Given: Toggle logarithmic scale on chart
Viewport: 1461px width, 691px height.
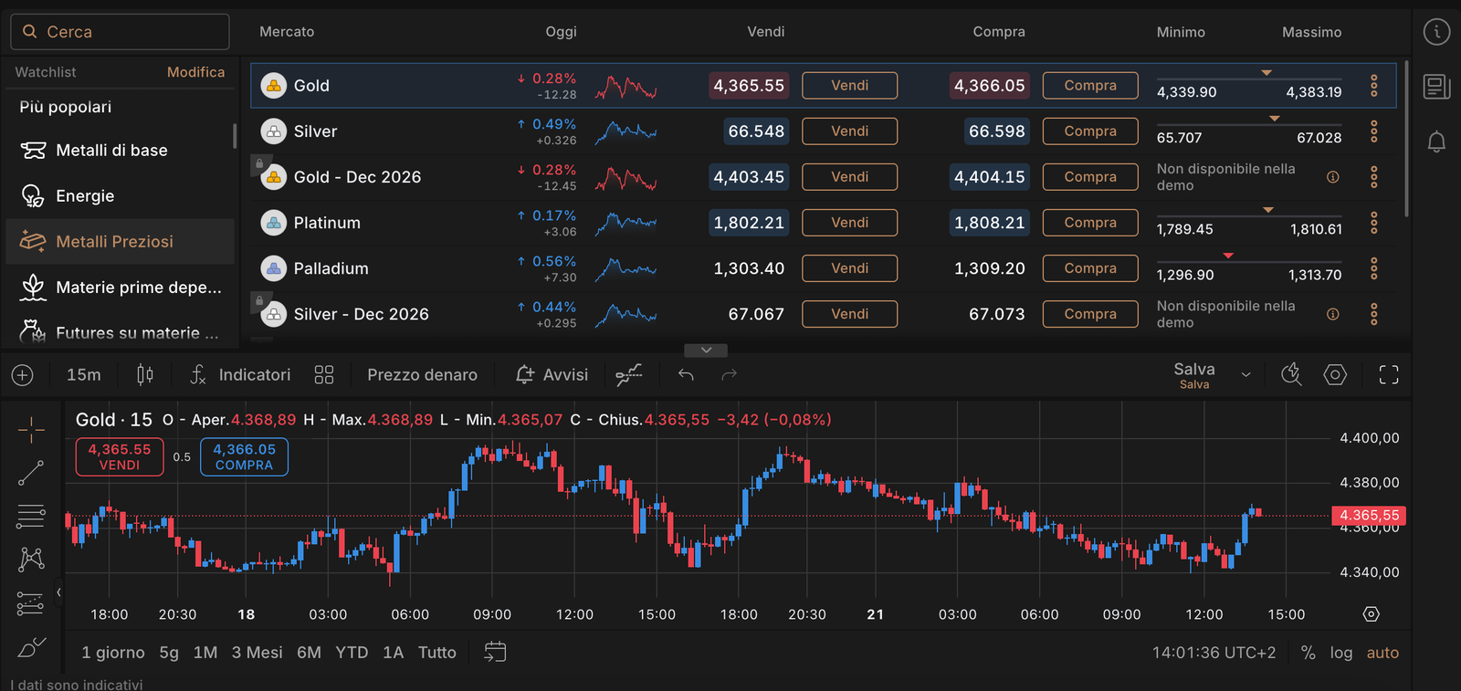Looking at the screenshot, I should (x=1340, y=653).
